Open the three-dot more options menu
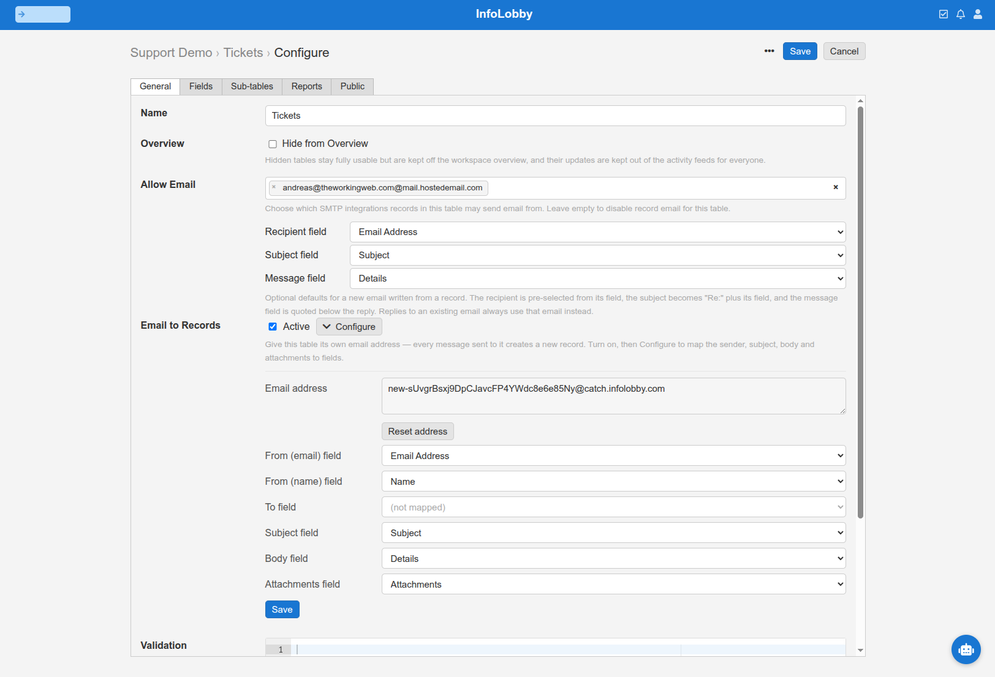This screenshot has height=677, width=995. [769, 51]
